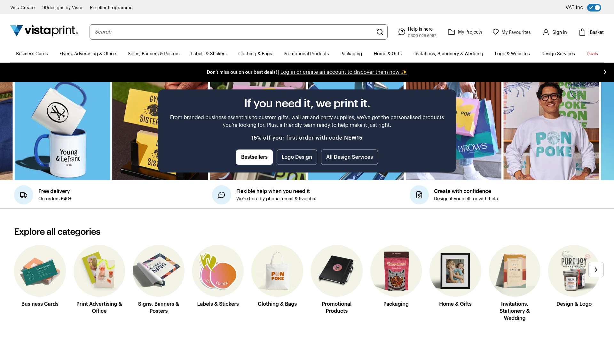Click the free delivery truck icon
The height and width of the screenshot is (345, 614).
[23, 195]
